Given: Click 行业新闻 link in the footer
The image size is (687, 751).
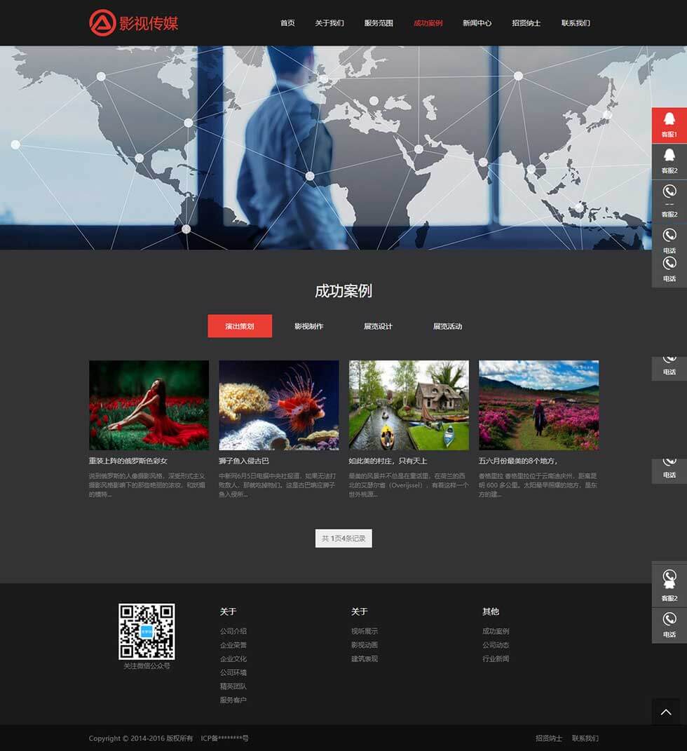Looking at the screenshot, I should 496,658.
